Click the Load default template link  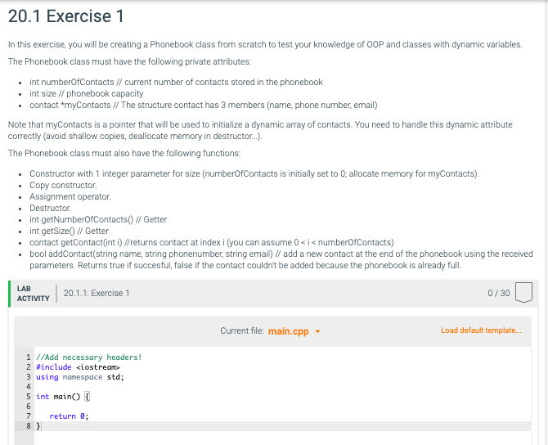click(481, 330)
